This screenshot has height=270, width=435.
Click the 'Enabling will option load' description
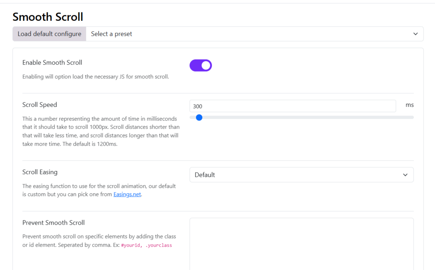96,77
